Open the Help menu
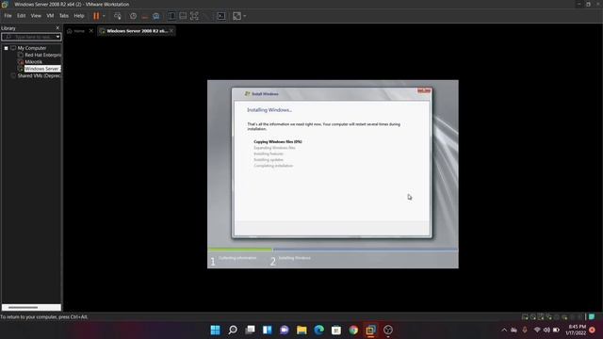This screenshot has width=603, height=339. pyautogui.click(x=79, y=16)
